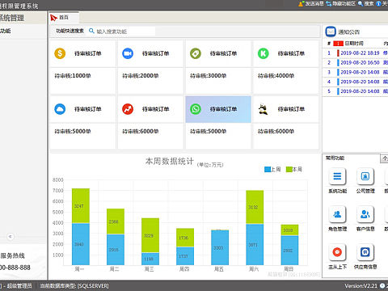Open notice row 3 dated 2019-08-20 14:08
Viewport: 388px width, 291px height.
356,72
